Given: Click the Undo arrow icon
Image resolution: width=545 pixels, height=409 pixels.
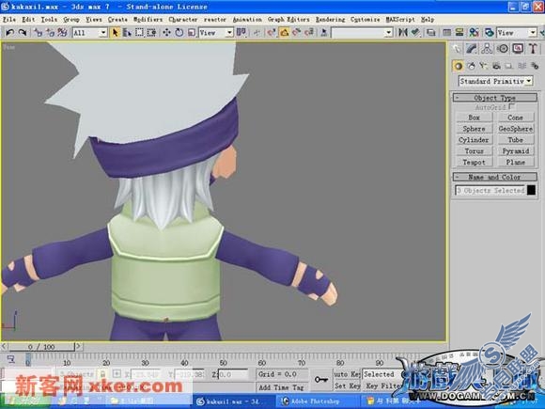Looking at the screenshot, I should coord(9,32).
